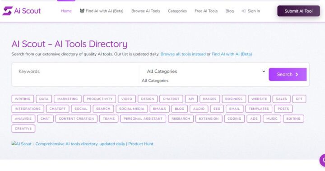Click the sign-in arrow icon

(244, 11)
